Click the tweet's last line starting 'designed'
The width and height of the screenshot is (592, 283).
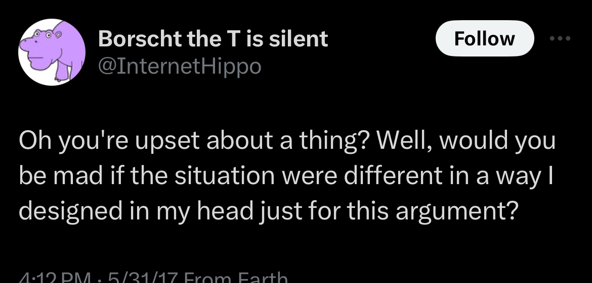coord(267,211)
